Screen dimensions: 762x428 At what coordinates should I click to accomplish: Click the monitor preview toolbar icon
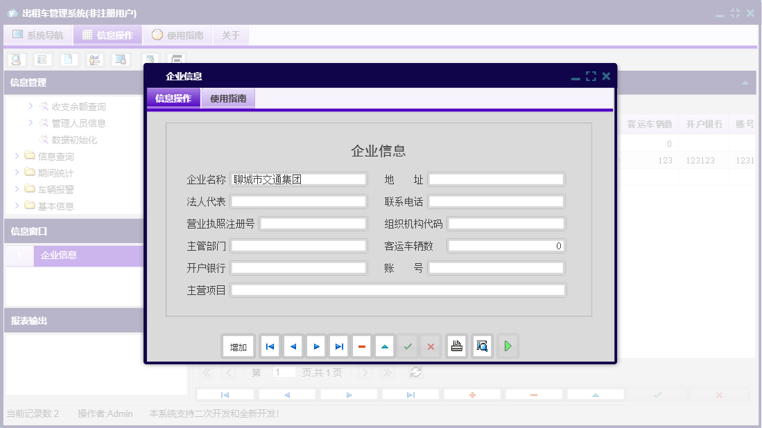[120, 60]
